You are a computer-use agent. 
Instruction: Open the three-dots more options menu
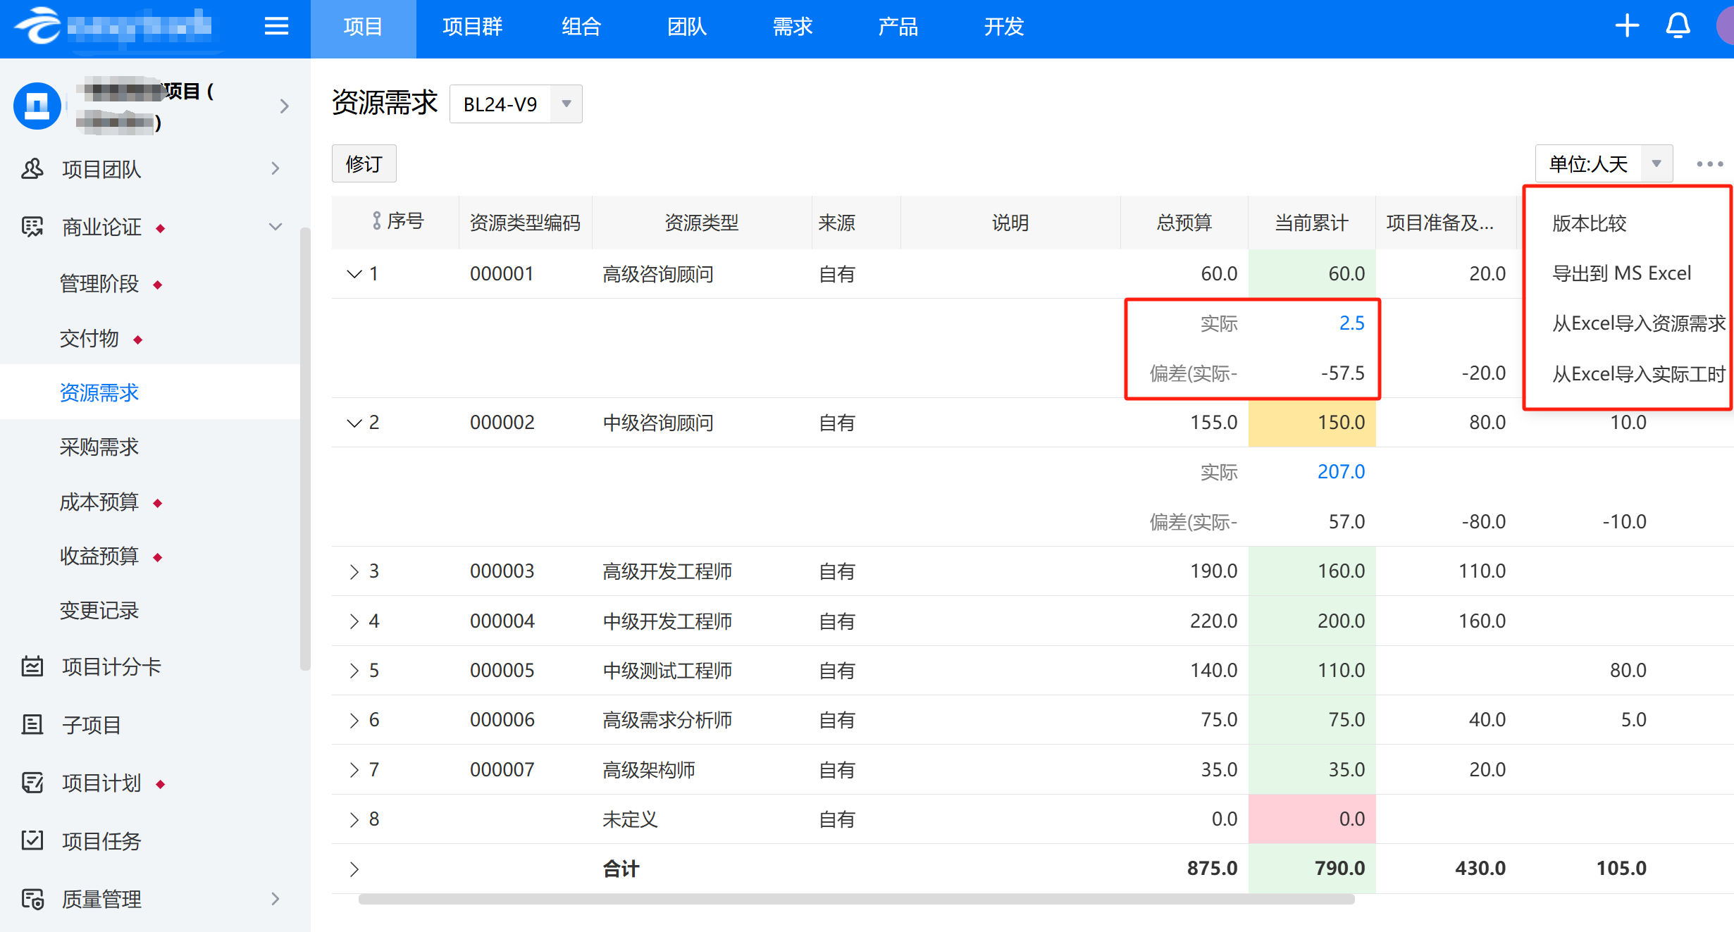[x=1709, y=164]
